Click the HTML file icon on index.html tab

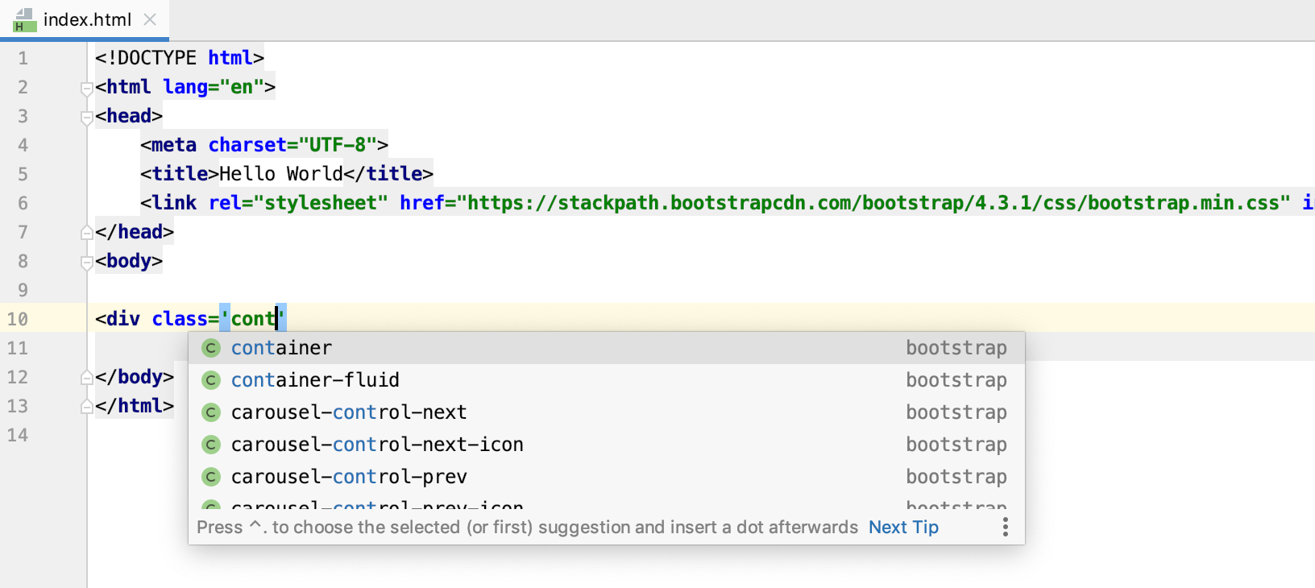pos(24,20)
